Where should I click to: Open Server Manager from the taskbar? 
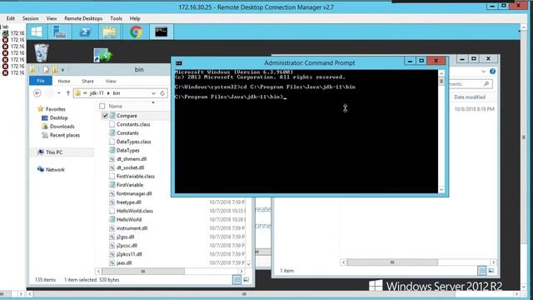[59, 32]
